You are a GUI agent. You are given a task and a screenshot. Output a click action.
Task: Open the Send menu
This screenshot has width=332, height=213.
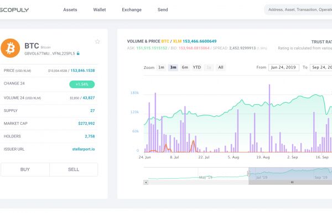163,10
